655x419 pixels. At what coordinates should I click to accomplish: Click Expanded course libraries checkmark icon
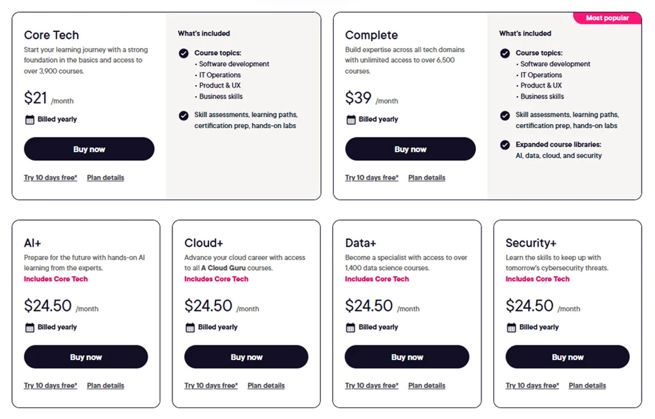(x=505, y=145)
